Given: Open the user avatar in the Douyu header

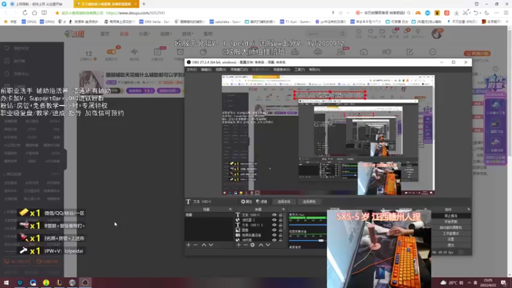Looking at the screenshot, I should point(436,33).
